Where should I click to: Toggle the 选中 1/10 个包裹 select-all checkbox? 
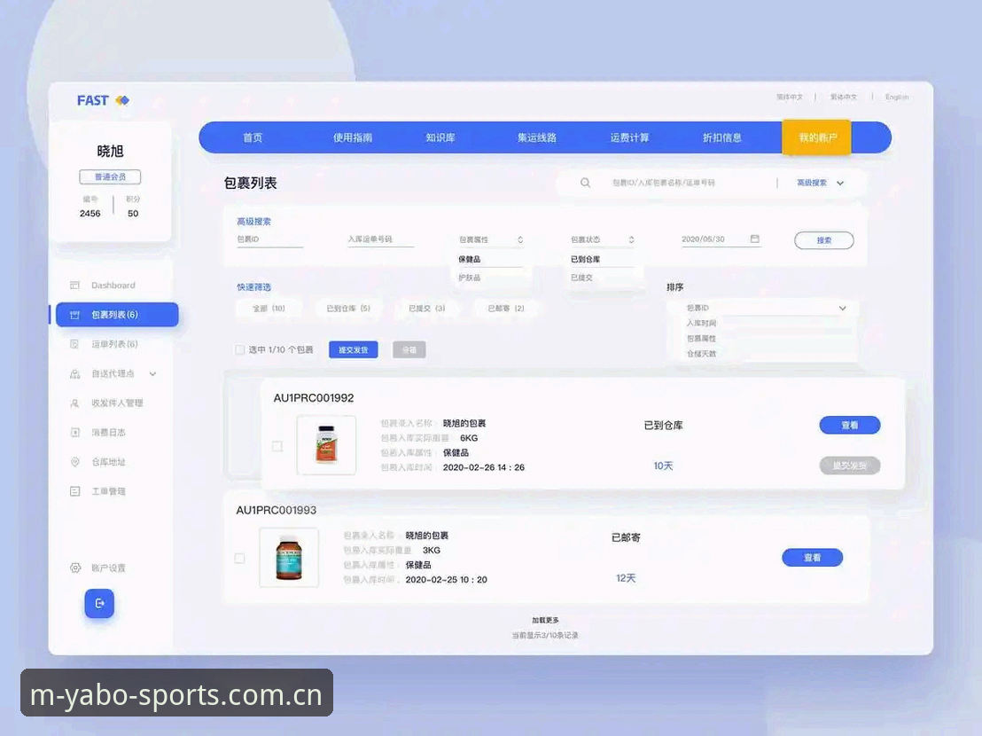point(240,349)
